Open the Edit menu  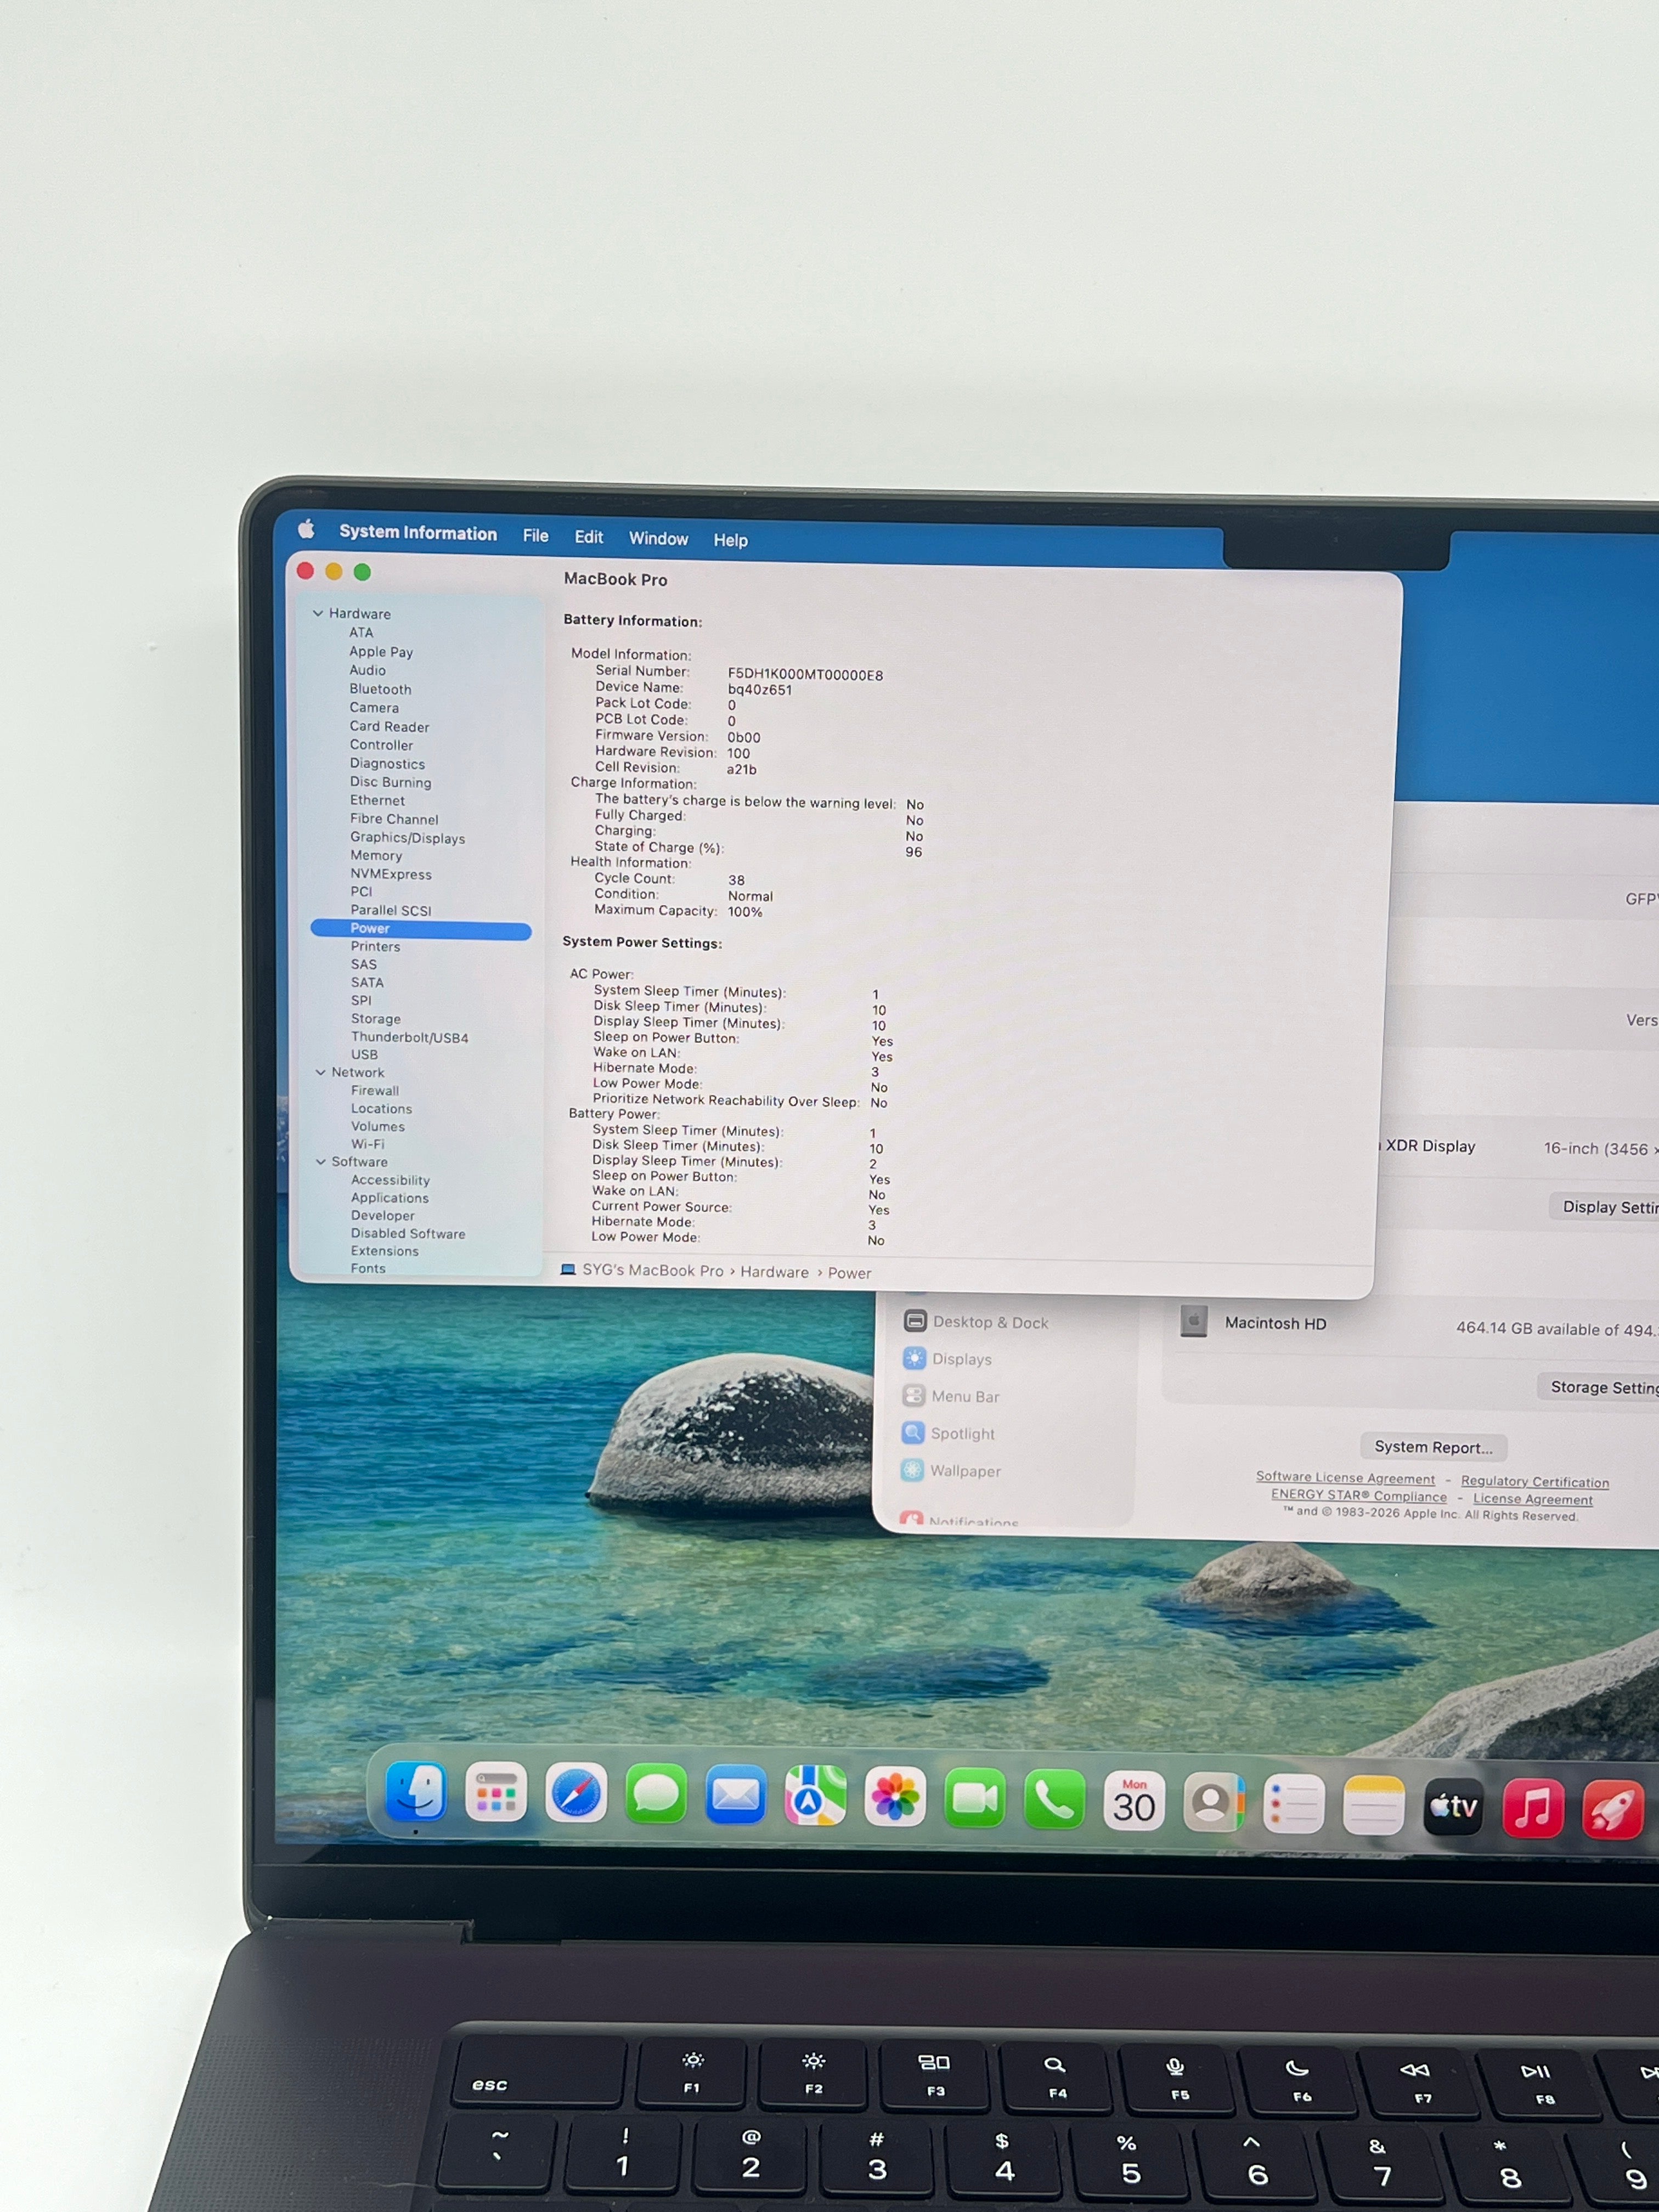tap(589, 537)
